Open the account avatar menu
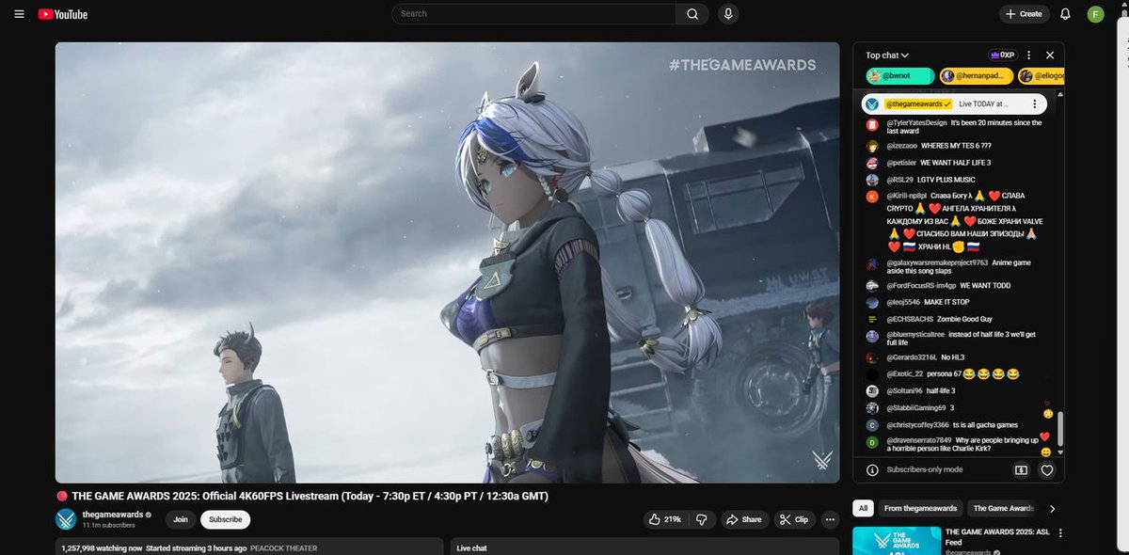Screen dimensions: 1129x555 (1096, 14)
